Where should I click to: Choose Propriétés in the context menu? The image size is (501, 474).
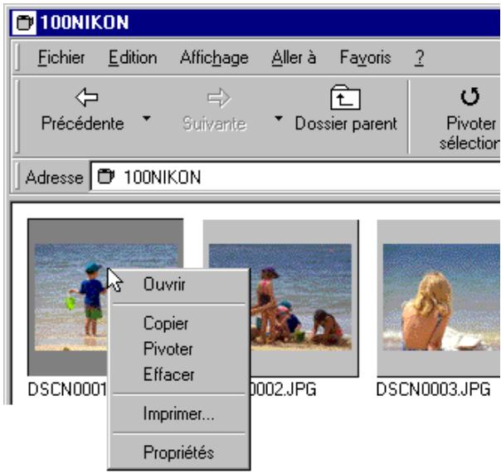178,452
